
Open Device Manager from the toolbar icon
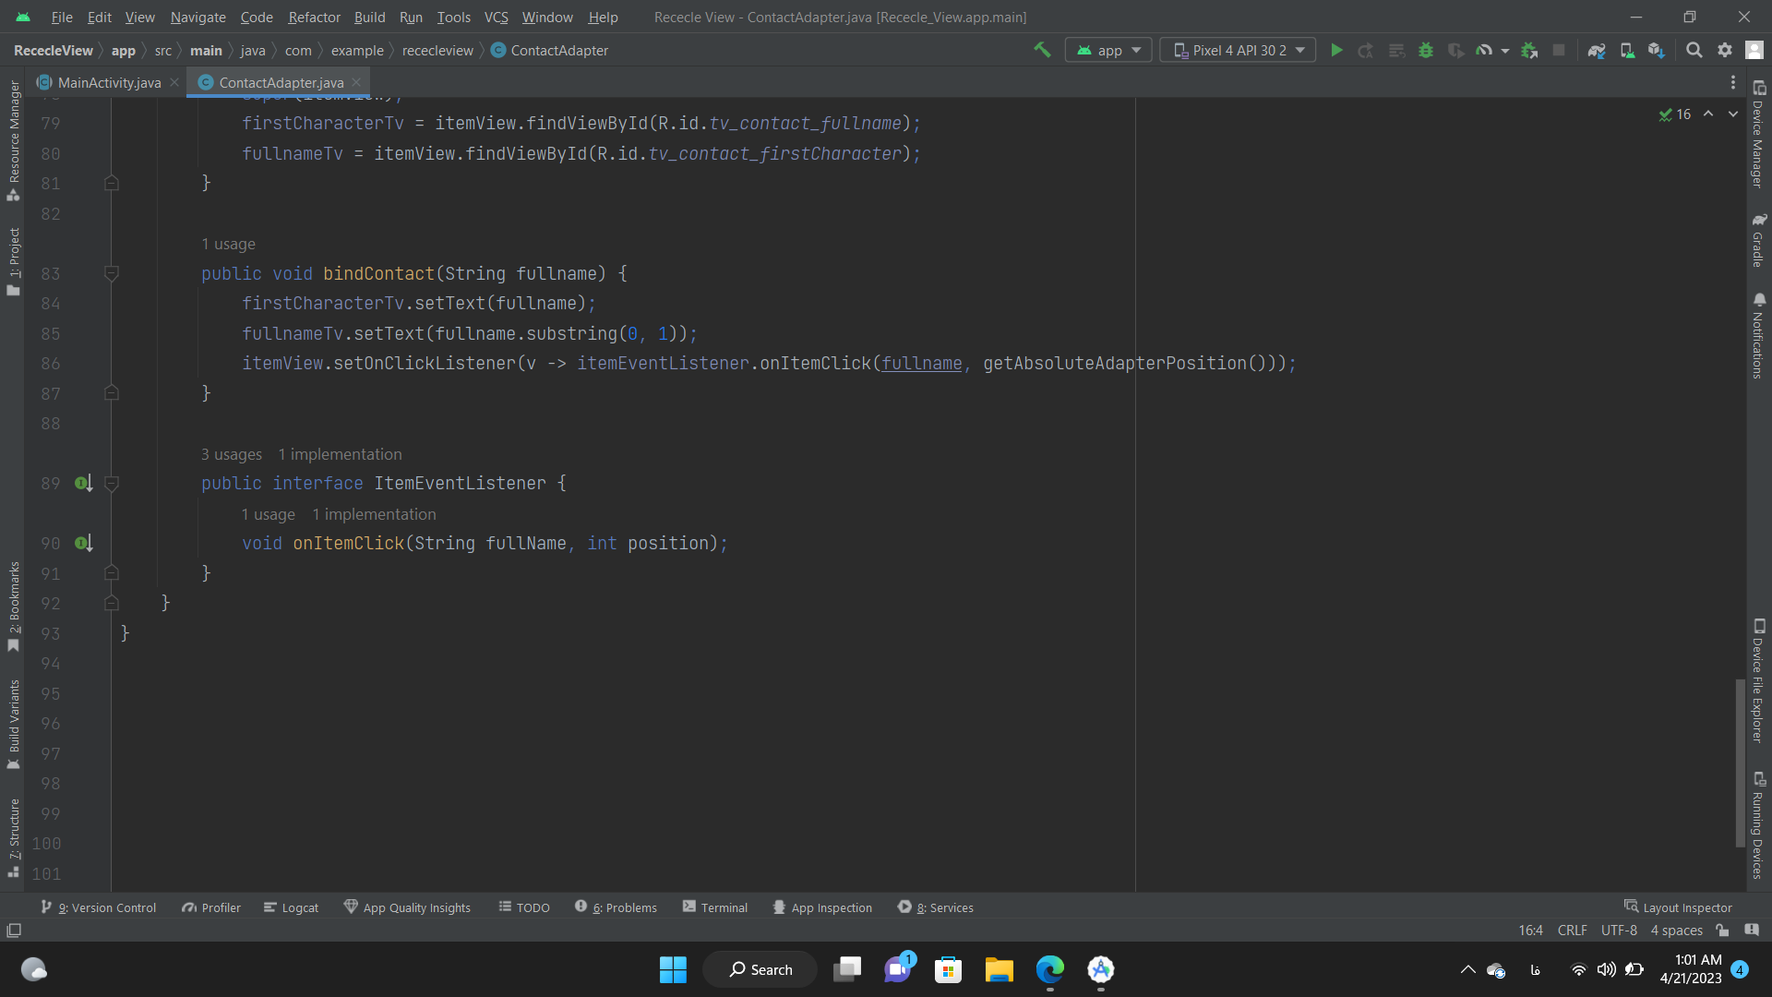(1627, 50)
